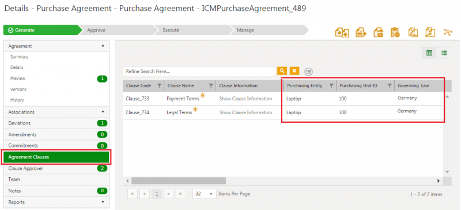This screenshot has height=210, width=461.
Task: Open Details in the sidebar
Action: coord(17,67)
